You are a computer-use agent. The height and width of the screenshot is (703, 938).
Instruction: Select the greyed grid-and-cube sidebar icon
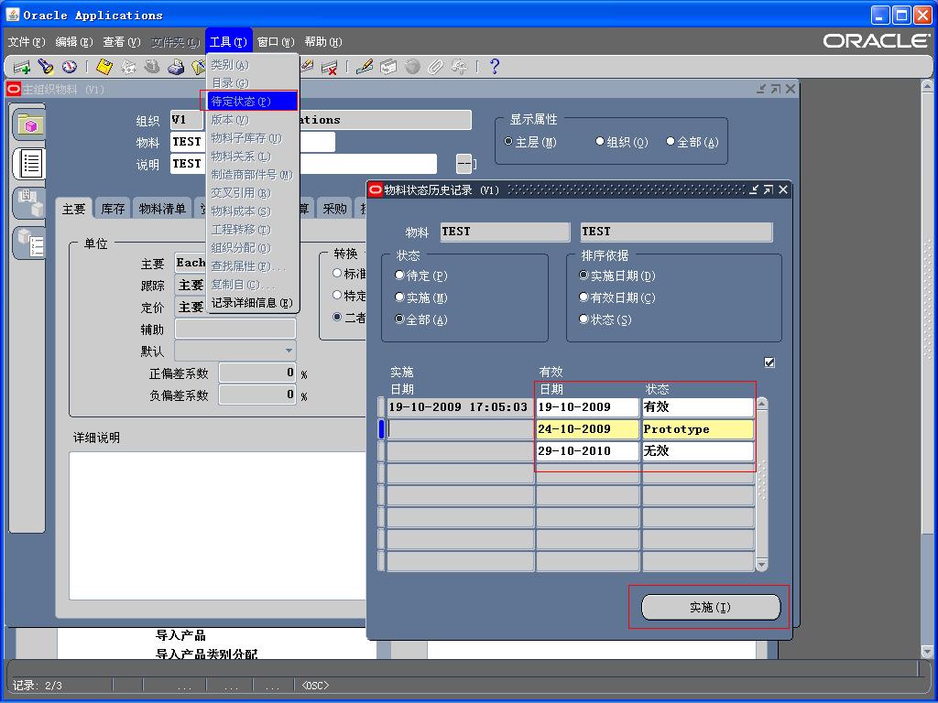(x=30, y=203)
